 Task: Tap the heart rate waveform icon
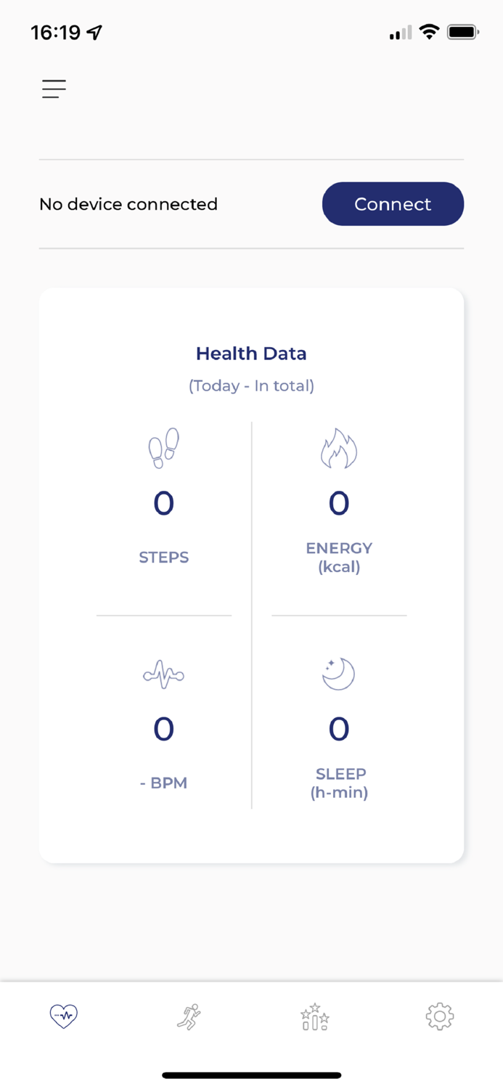point(163,674)
